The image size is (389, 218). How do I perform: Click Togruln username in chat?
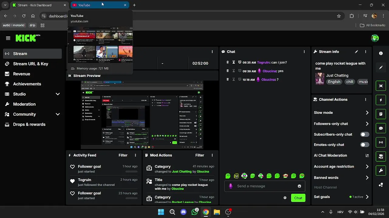tap(263, 62)
